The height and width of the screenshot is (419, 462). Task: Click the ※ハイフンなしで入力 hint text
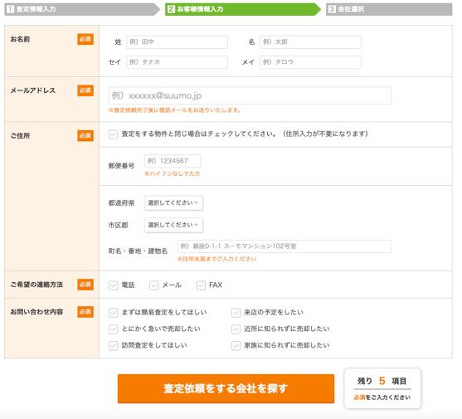(x=172, y=174)
